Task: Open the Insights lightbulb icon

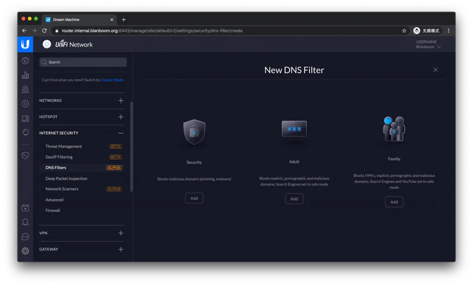Action: (25, 133)
